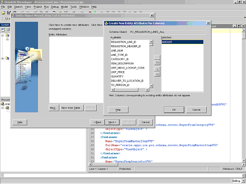Open the Tools menu

point(74,7)
